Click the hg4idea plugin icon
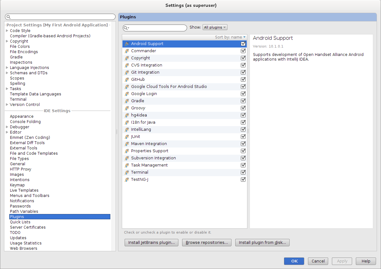The width and height of the screenshot is (381, 269). pyautogui.click(x=127, y=115)
